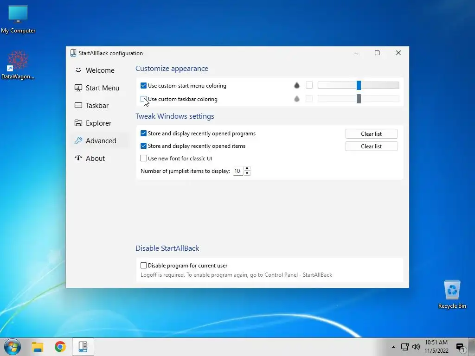
Task: Enable Use new font for classic UI
Action: (x=144, y=159)
